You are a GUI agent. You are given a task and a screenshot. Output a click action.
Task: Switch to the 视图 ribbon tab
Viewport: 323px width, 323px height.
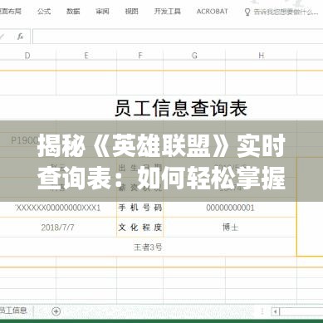(131, 12)
